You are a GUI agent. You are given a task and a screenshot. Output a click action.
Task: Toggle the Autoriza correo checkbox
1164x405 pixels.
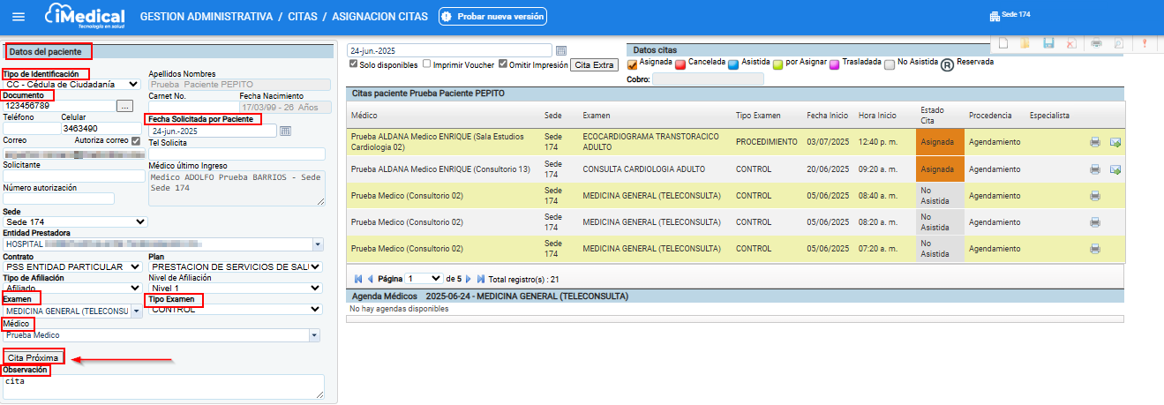pos(135,140)
